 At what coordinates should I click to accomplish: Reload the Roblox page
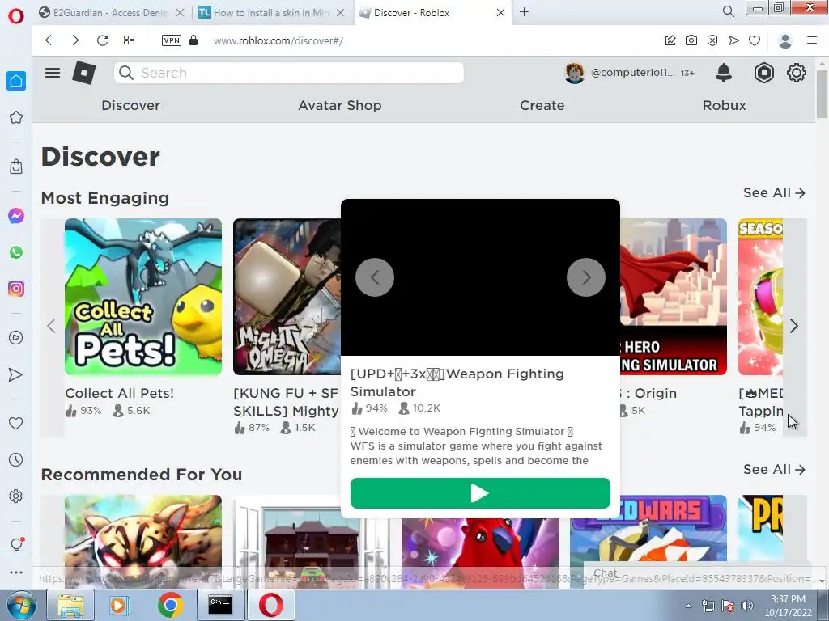click(102, 40)
